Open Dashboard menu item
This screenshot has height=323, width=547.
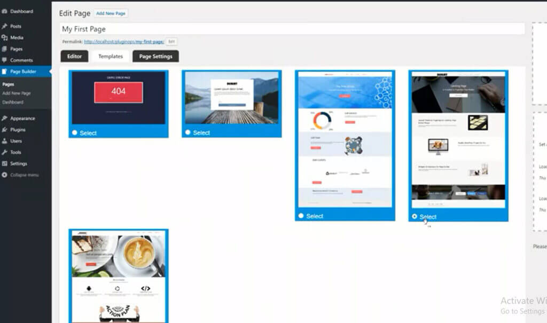click(21, 12)
